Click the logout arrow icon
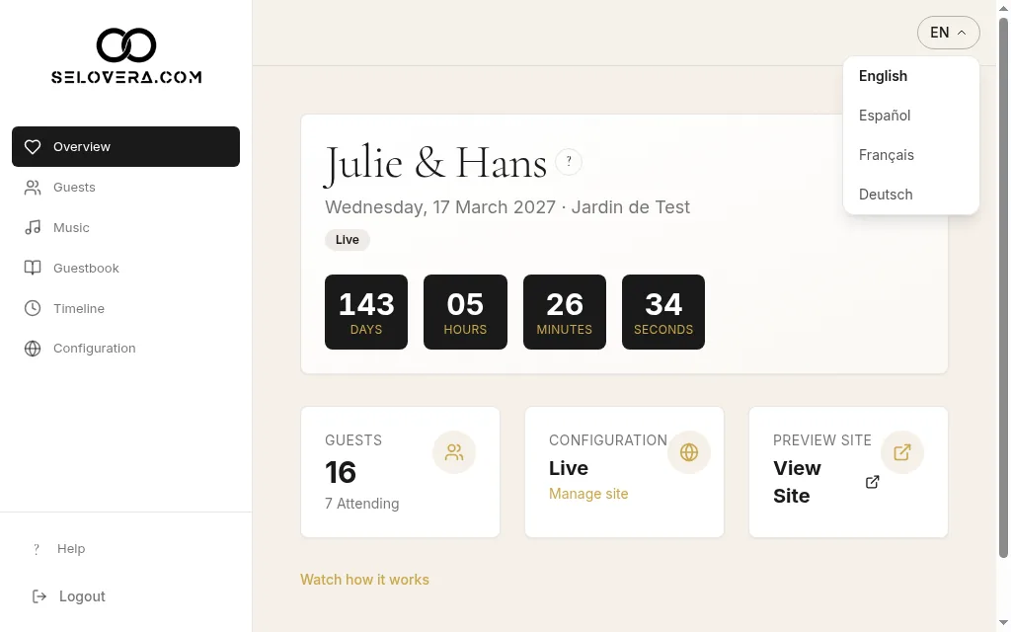 [39, 596]
